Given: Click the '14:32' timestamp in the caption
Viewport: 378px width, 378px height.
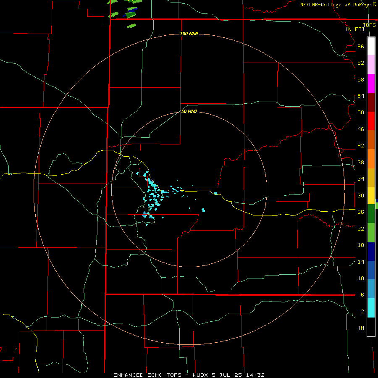Looking at the screenshot, I should pos(255,375).
